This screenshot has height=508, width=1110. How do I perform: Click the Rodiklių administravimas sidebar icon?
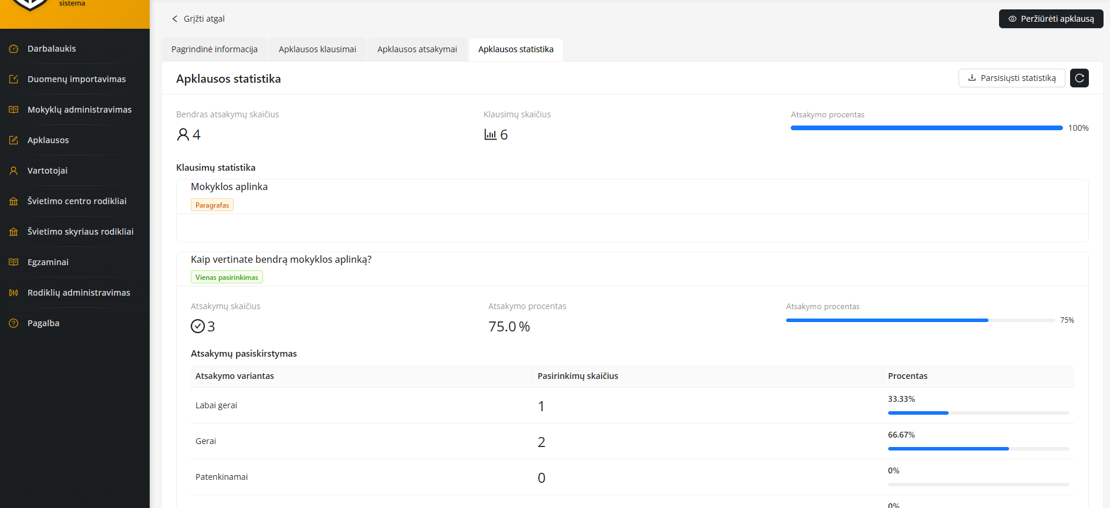[14, 293]
